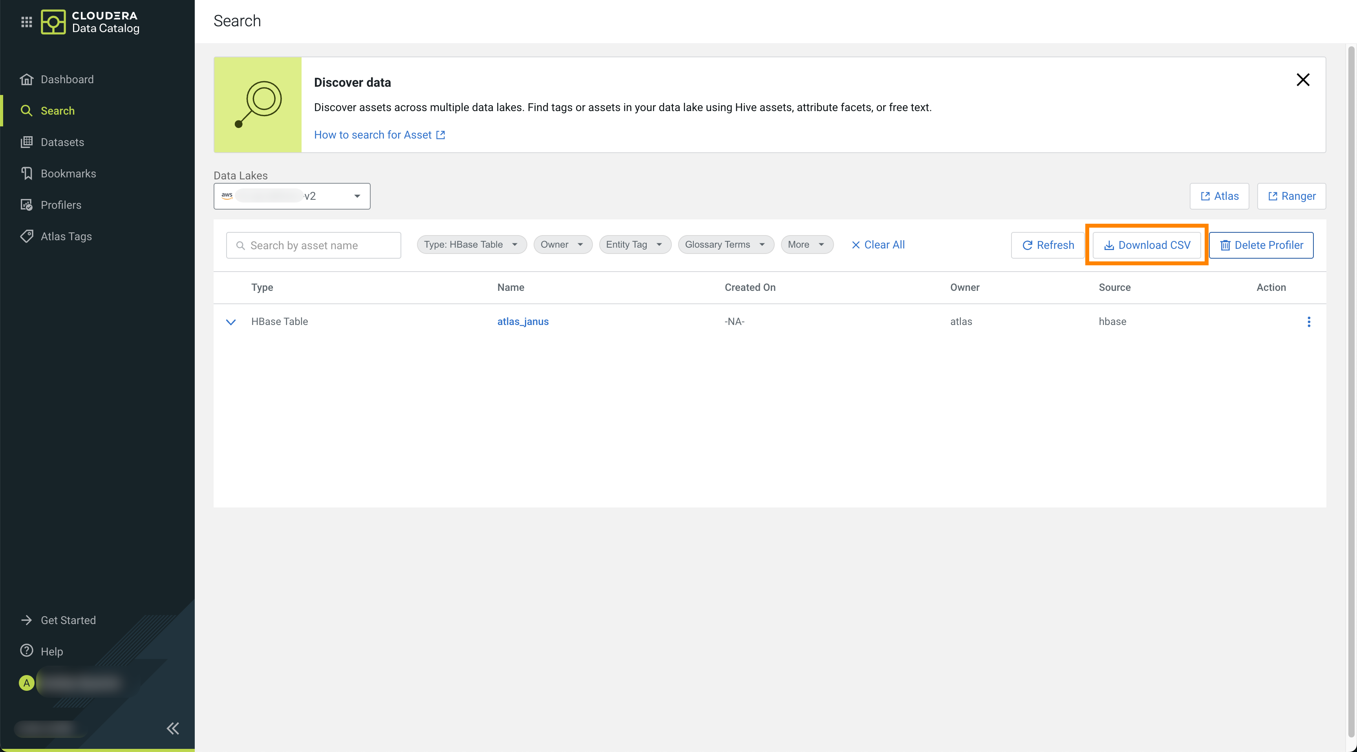
Task: Open the How to search for Asset link
Action: [x=379, y=135]
